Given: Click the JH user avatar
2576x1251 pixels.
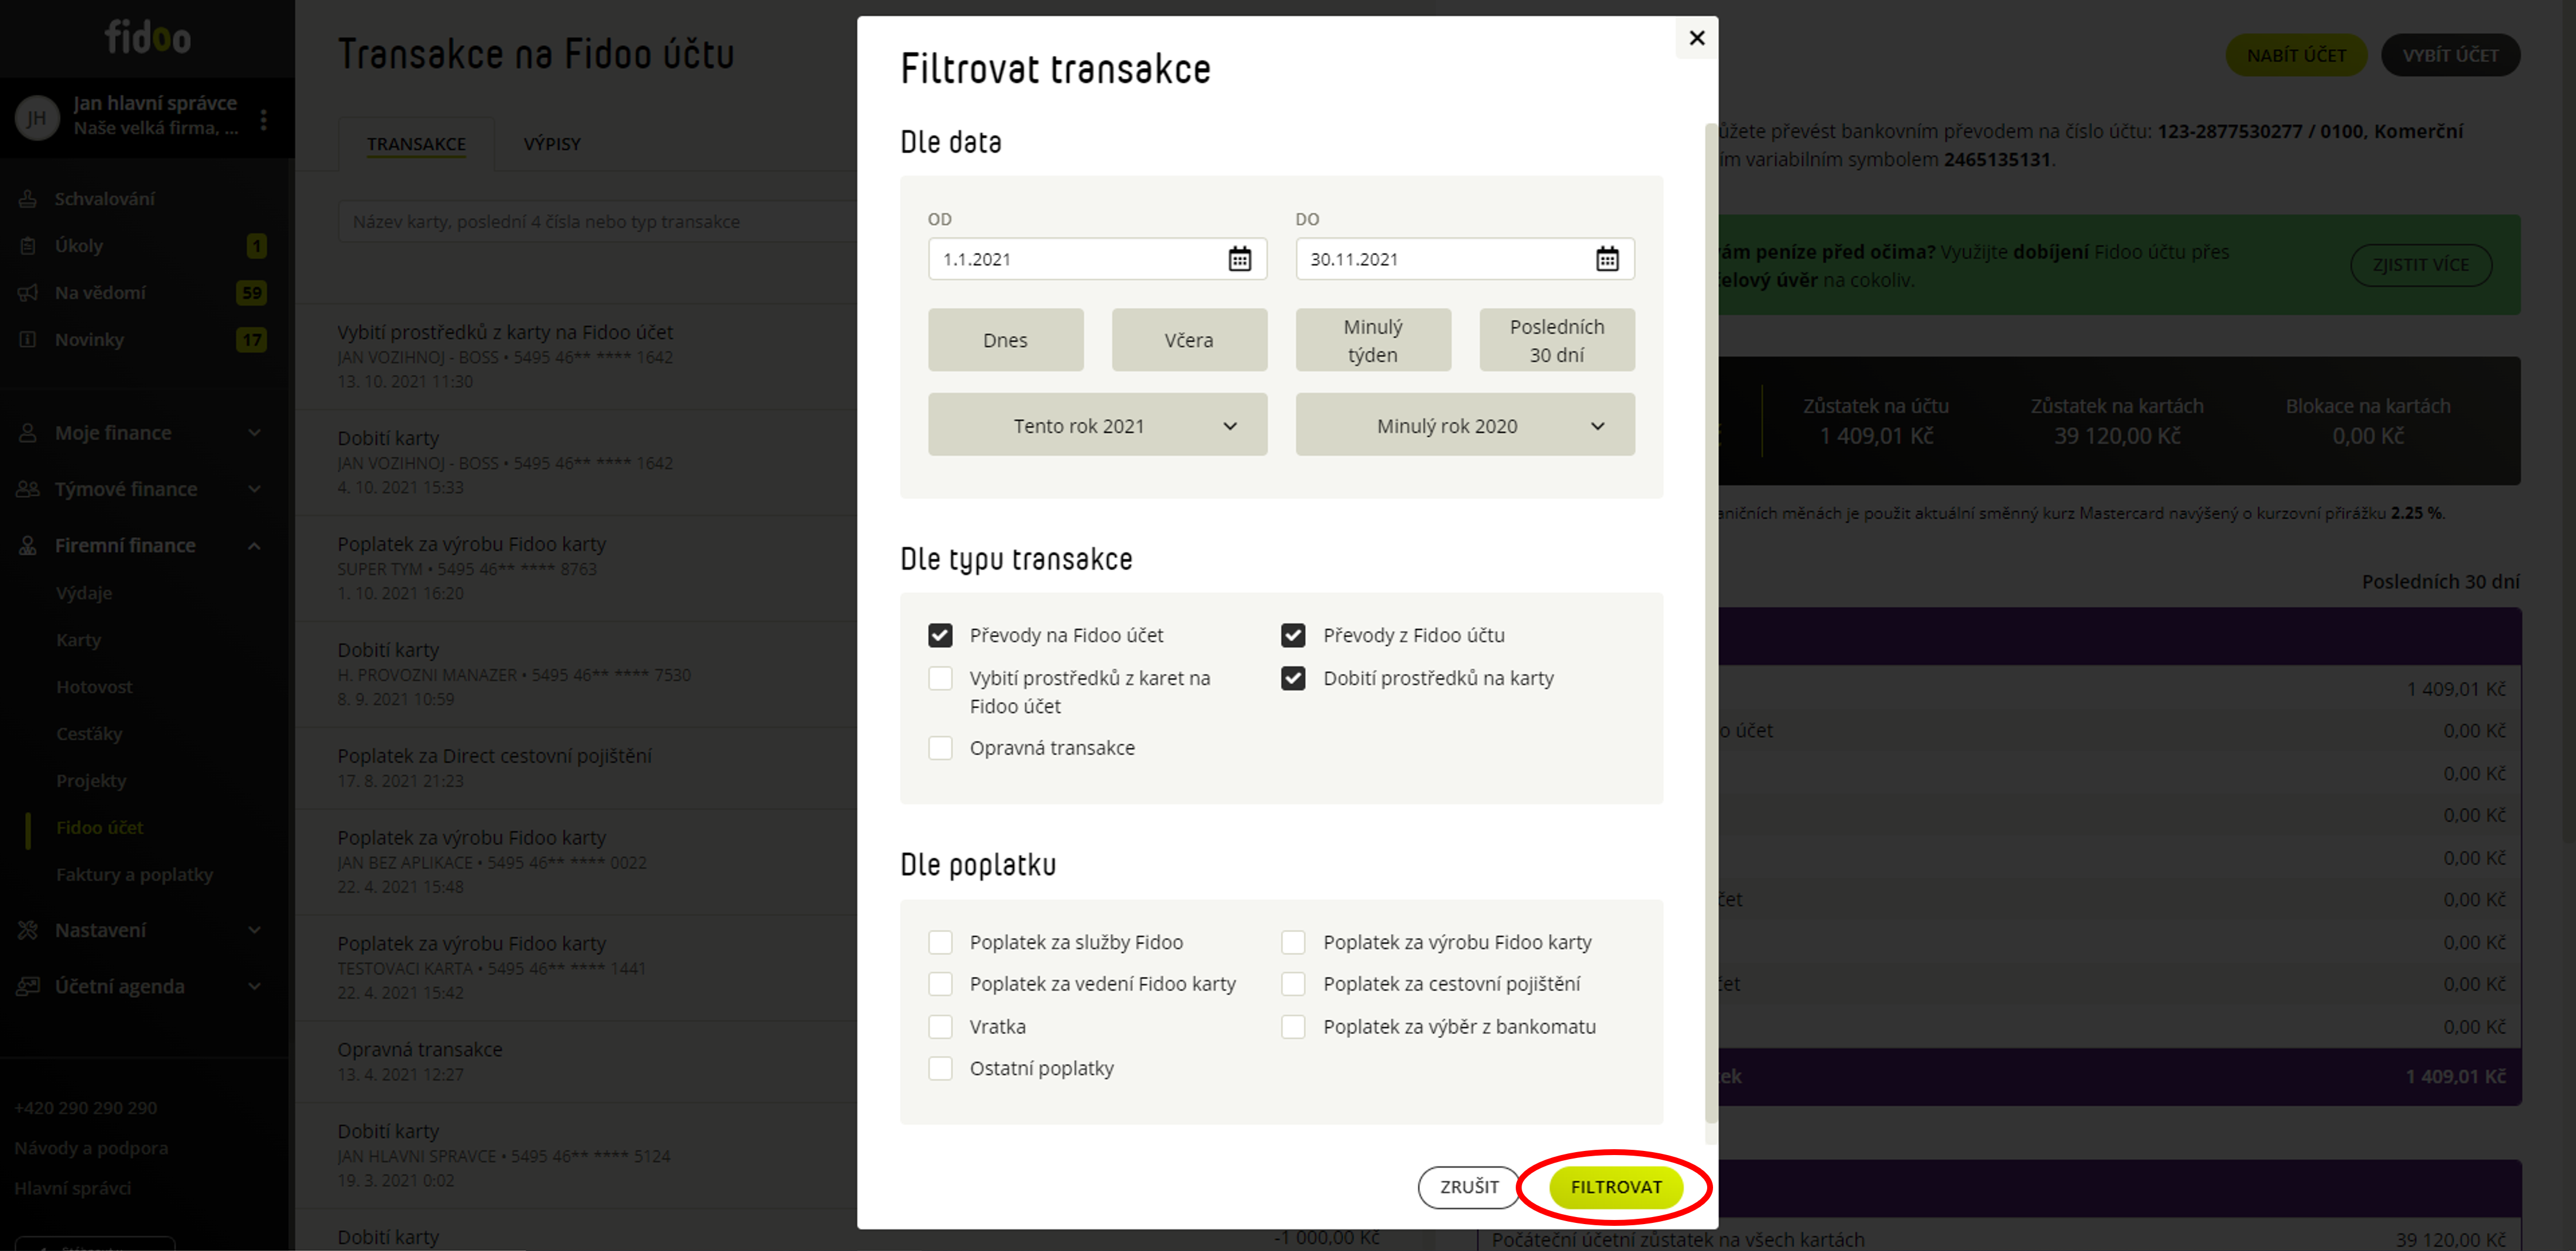Looking at the screenshot, I should (x=37, y=118).
